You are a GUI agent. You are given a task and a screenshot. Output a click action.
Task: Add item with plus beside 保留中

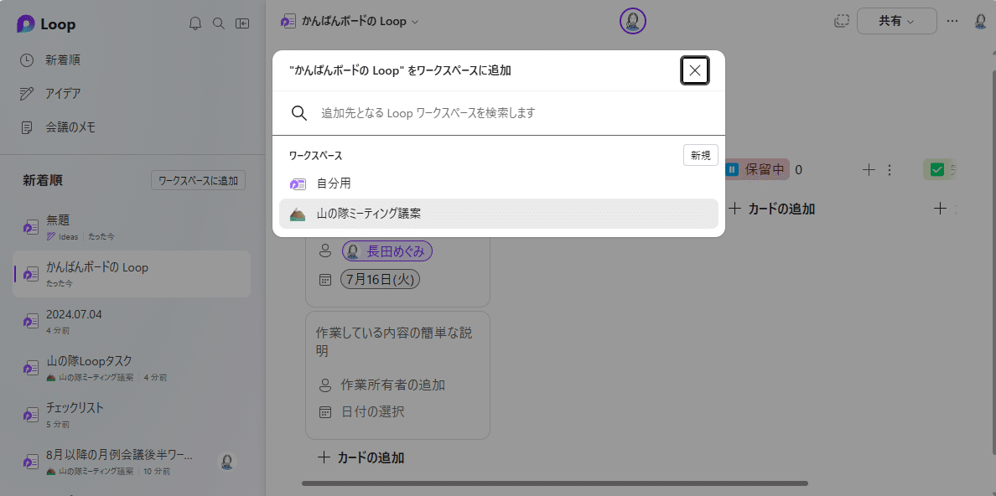tap(869, 170)
